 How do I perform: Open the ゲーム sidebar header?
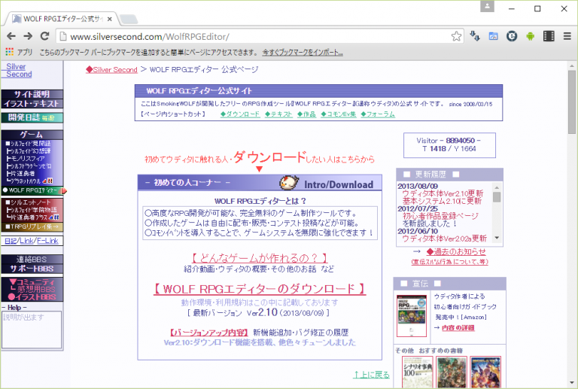click(32, 135)
